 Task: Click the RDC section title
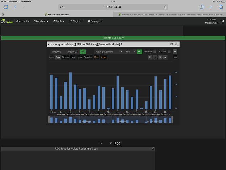coord(117,143)
